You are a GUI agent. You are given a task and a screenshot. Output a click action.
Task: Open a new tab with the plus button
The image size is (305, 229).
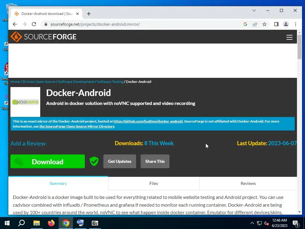[89, 14]
